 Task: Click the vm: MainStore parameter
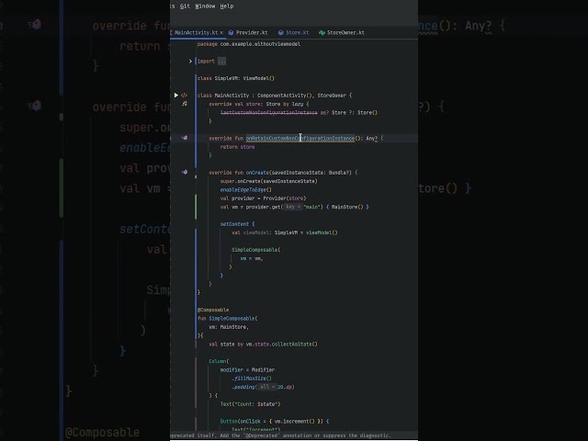[x=229, y=327]
